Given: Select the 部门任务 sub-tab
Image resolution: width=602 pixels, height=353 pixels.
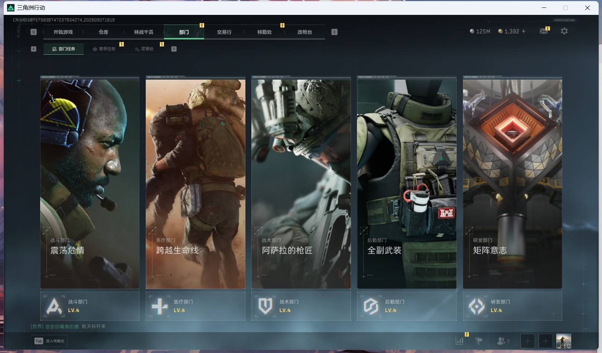Looking at the screenshot, I should pyautogui.click(x=64, y=49).
